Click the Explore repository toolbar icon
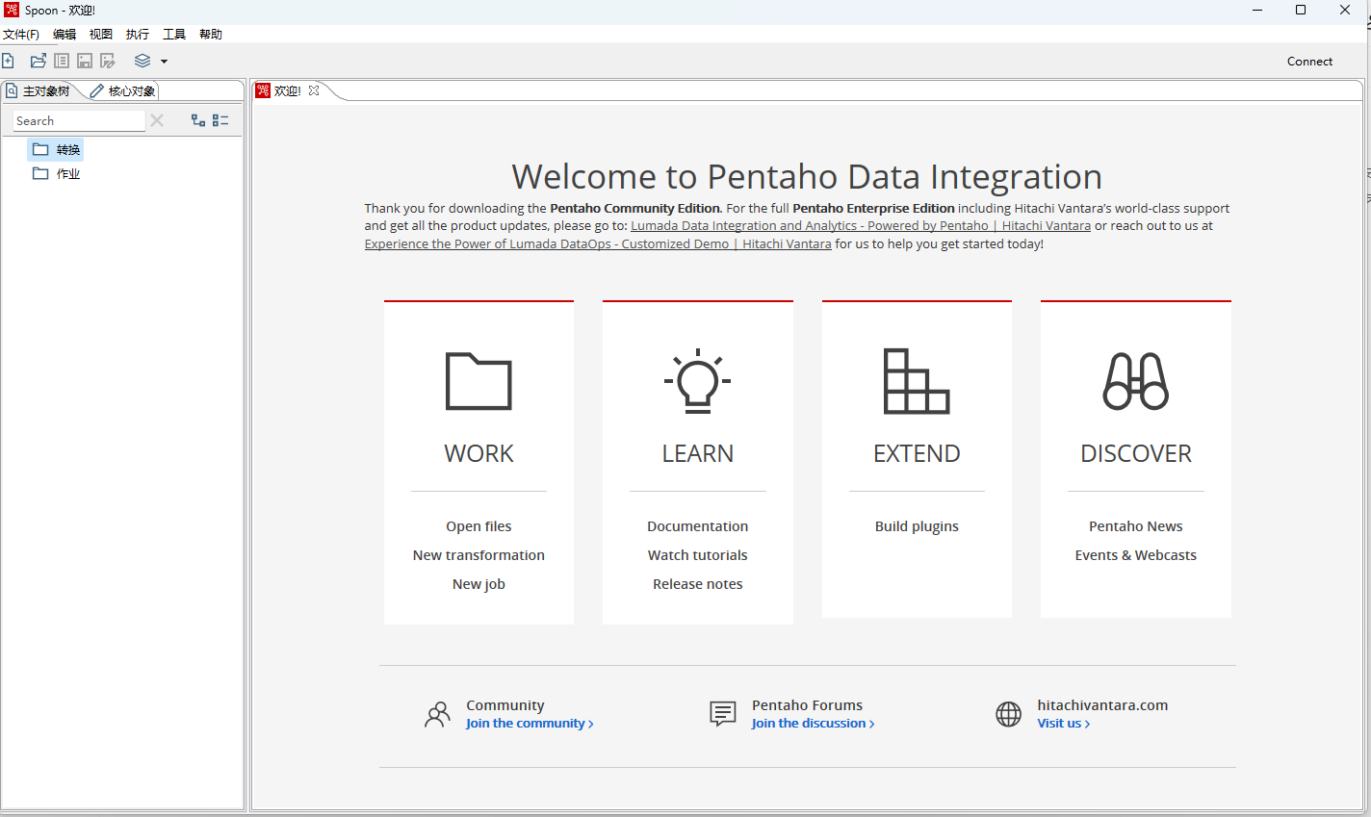Screen dimensions: 1371x817 coord(62,61)
